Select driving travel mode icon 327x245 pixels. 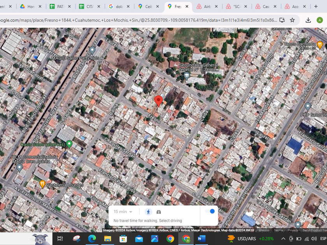click(x=159, y=212)
